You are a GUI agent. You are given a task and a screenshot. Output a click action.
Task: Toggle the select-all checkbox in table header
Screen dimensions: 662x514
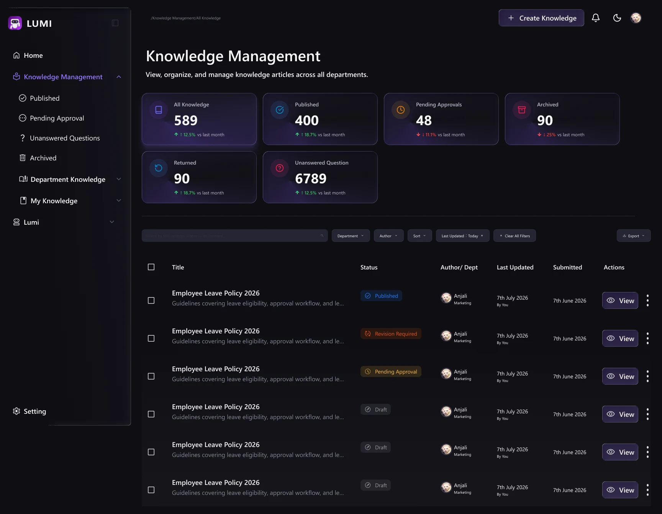click(x=151, y=267)
